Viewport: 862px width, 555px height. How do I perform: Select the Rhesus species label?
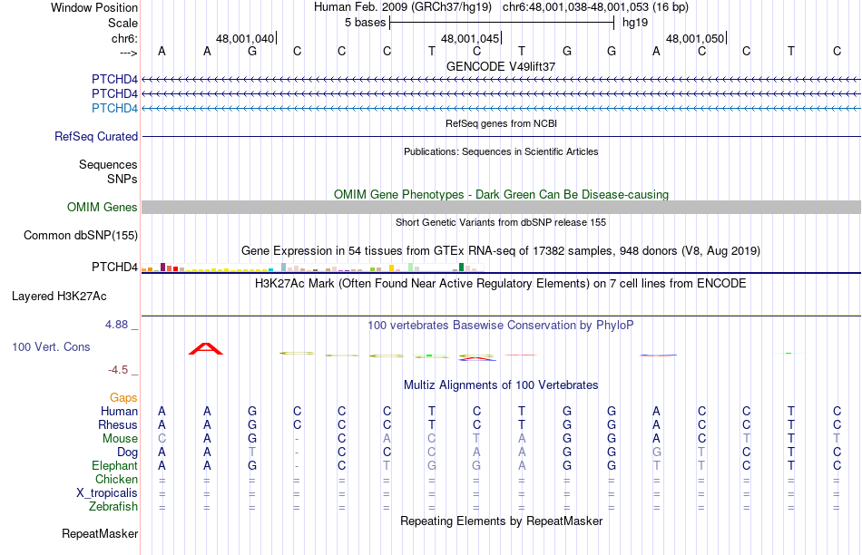pos(118,424)
